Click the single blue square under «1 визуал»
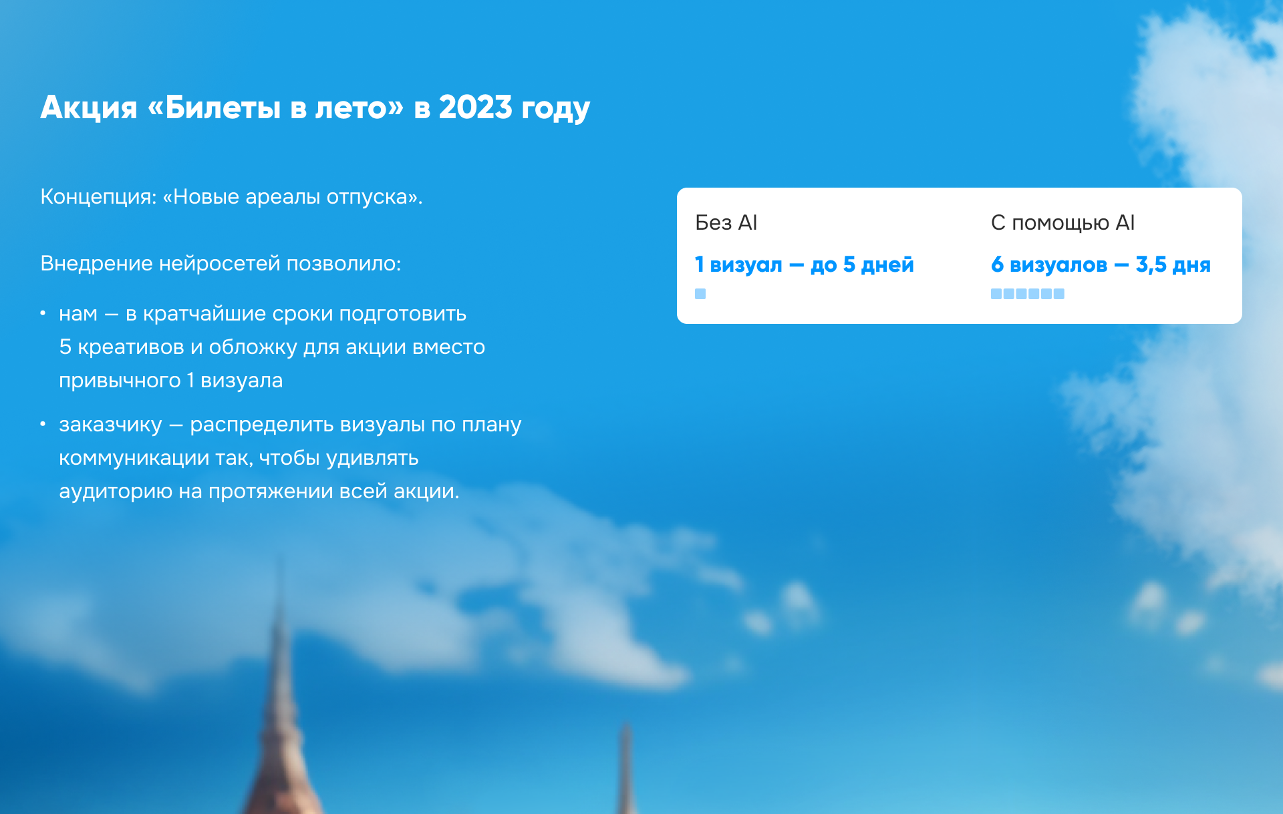 700,294
